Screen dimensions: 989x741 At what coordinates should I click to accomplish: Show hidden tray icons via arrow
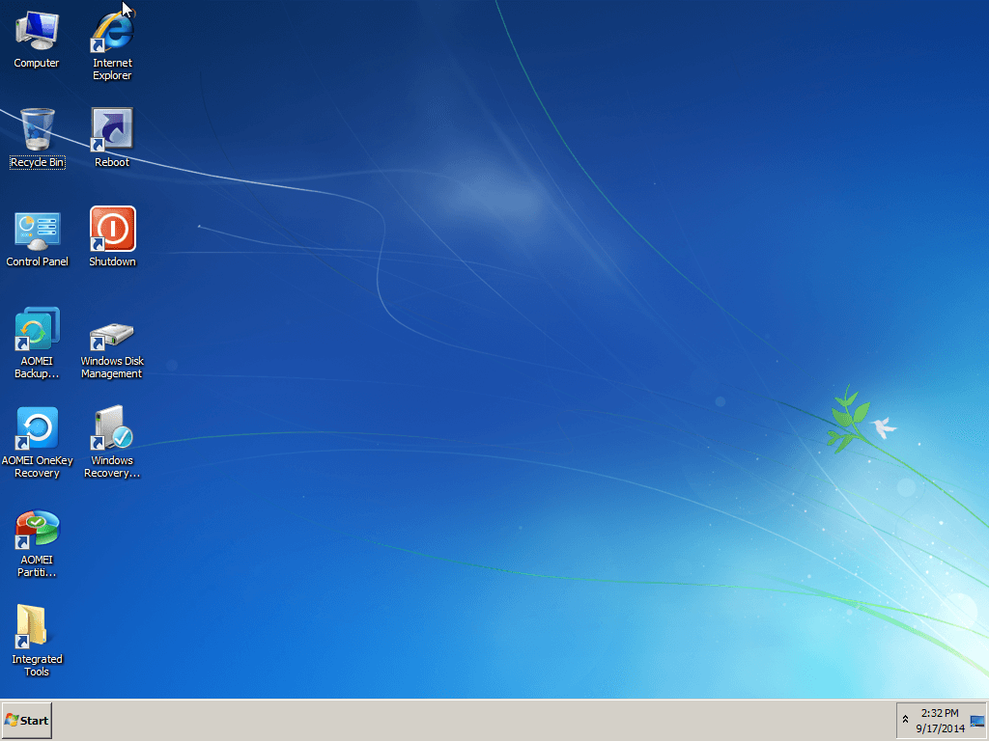tap(905, 720)
